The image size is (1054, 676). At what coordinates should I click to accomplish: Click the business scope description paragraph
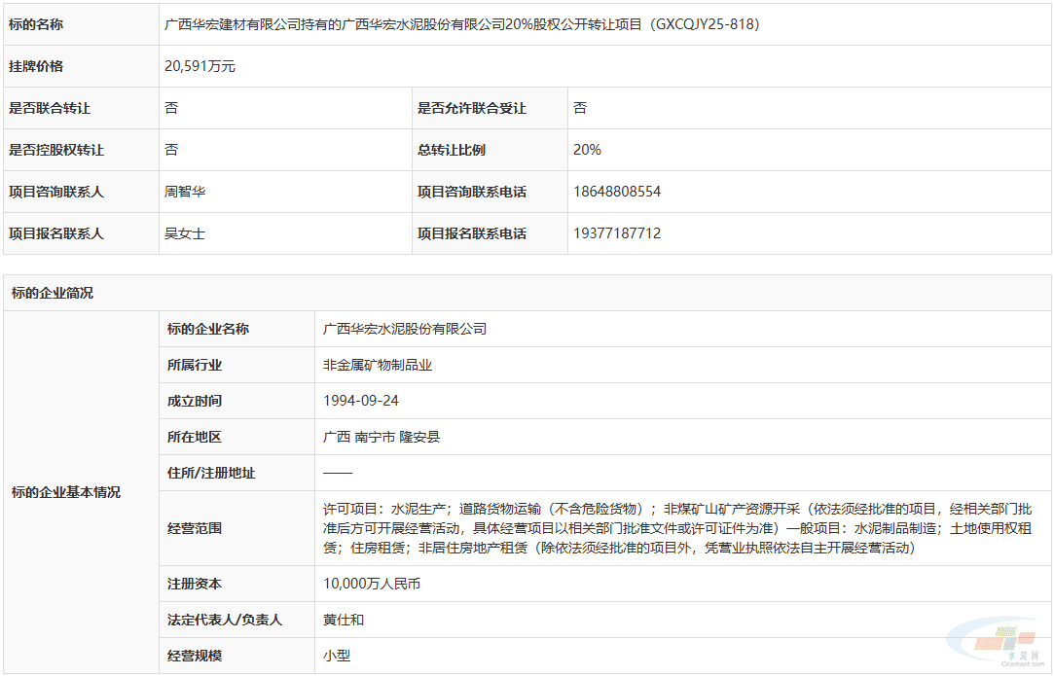(676, 528)
